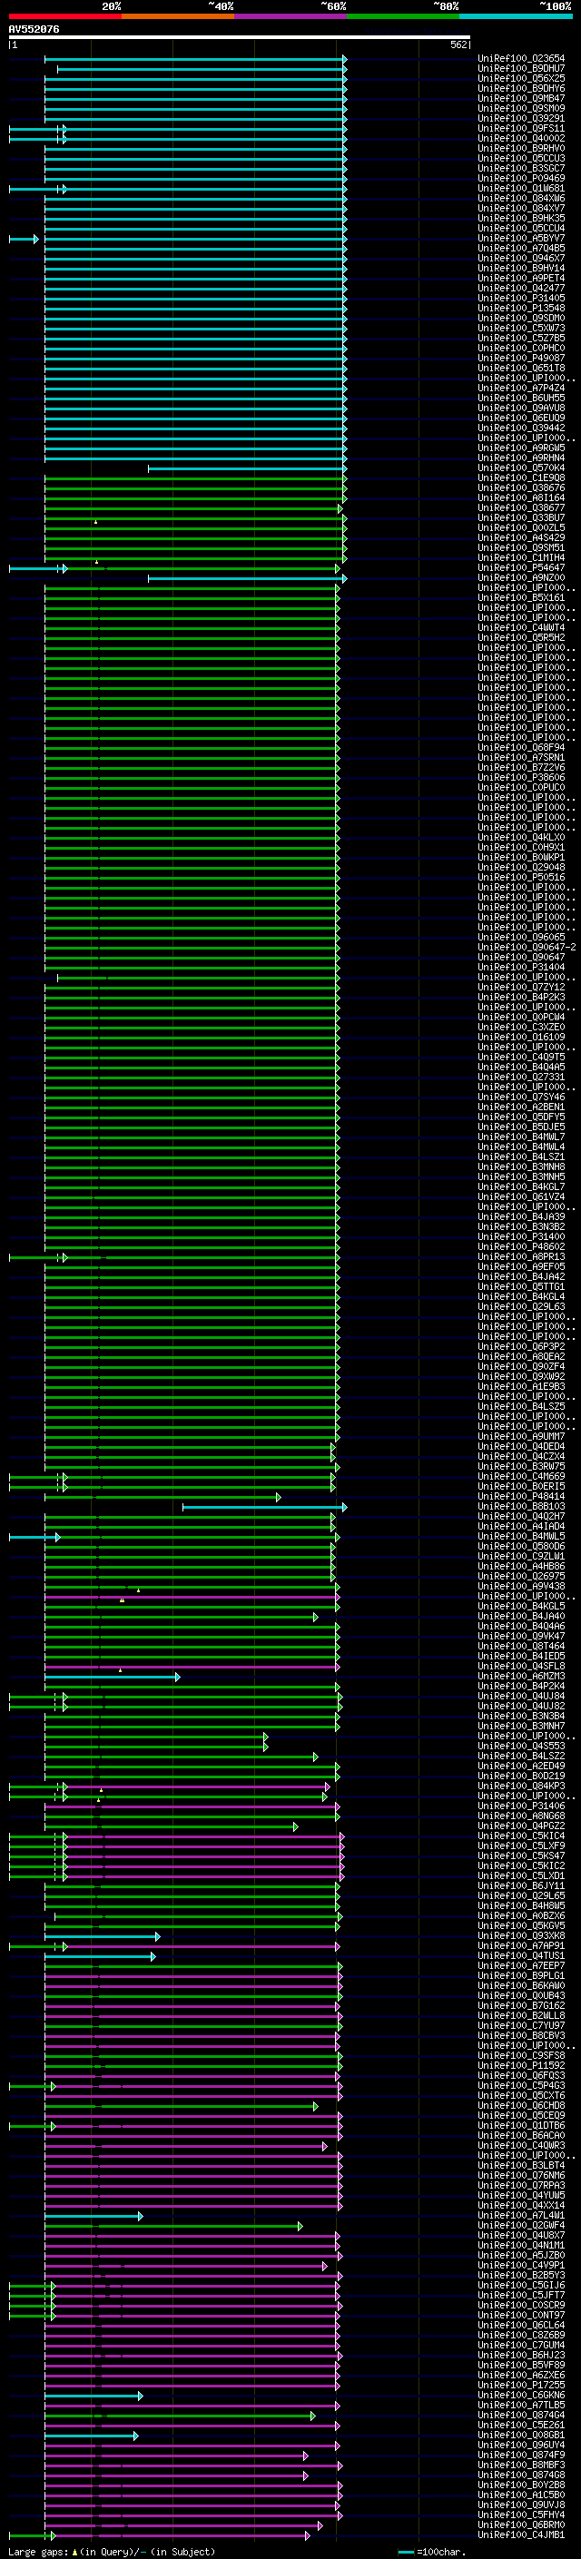This screenshot has height=2559, width=581.
Task: Click the white query sequence bar
Action: coord(240,36)
